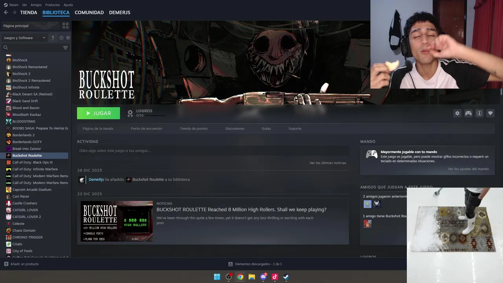
Task: Open Tienda de puntos link
Action: 194,129
